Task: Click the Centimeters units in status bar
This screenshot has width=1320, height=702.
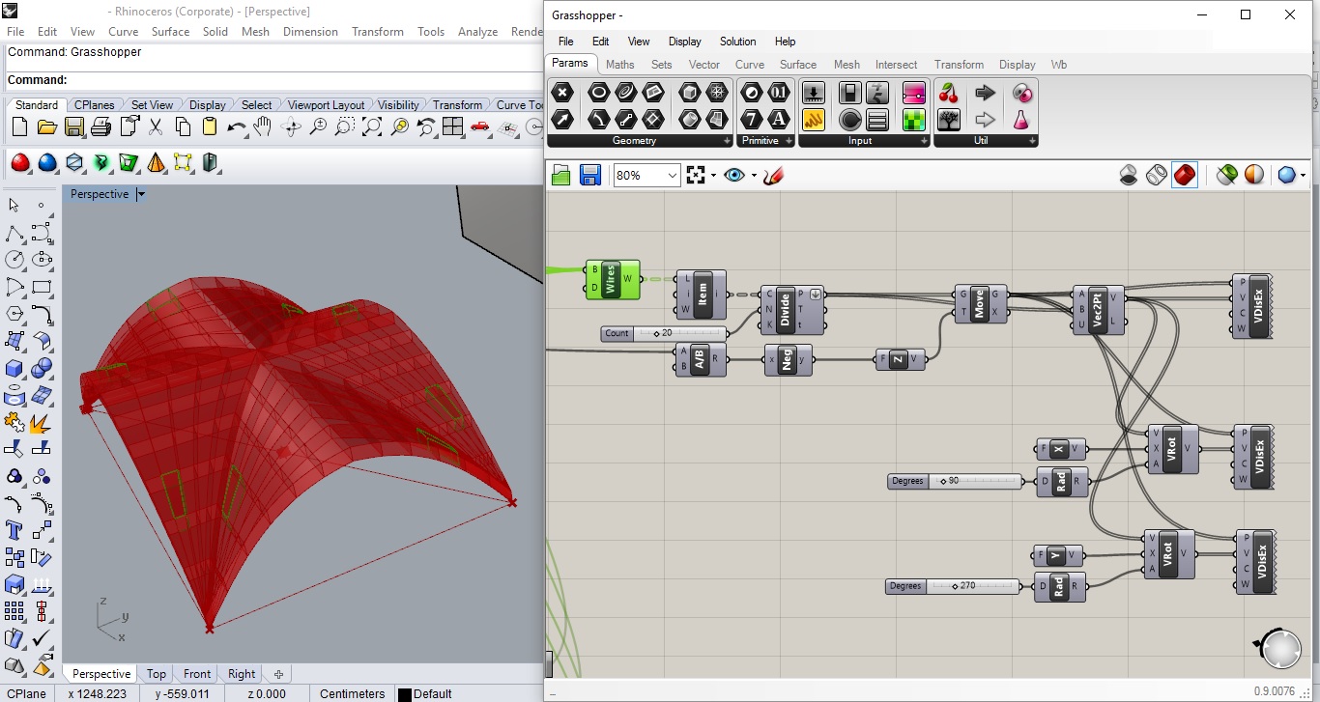Action: click(x=352, y=693)
